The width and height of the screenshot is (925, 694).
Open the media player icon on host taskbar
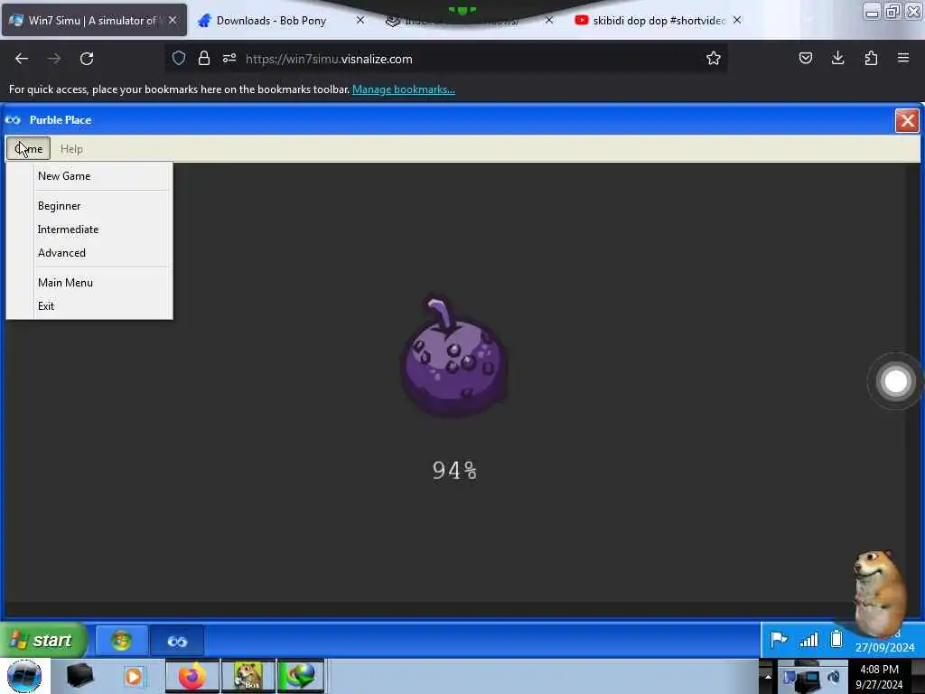(x=134, y=676)
